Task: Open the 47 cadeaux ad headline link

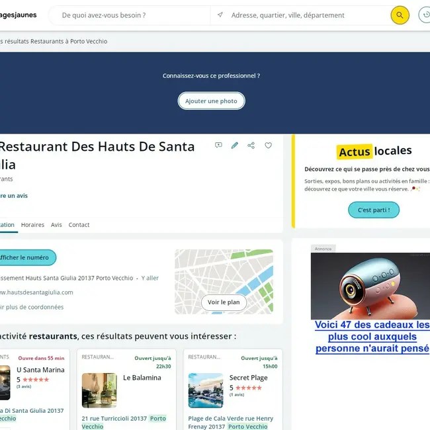Action: click(x=372, y=337)
